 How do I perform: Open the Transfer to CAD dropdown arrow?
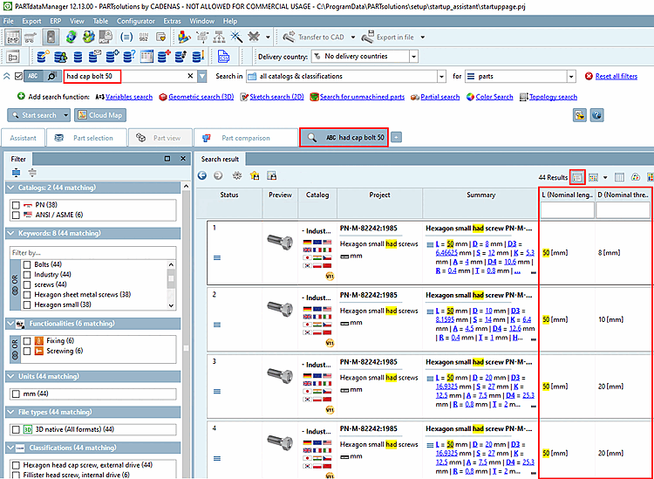point(353,38)
